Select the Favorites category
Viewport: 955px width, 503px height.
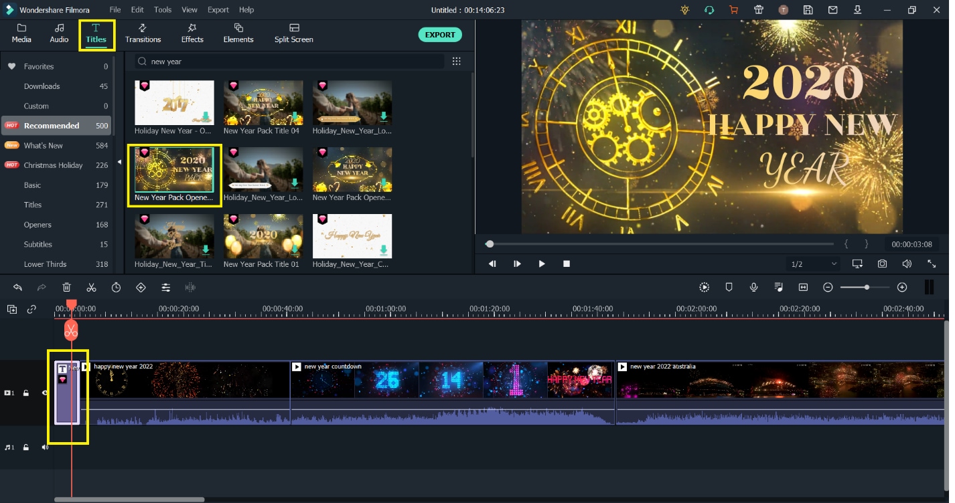pyautogui.click(x=57, y=67)
